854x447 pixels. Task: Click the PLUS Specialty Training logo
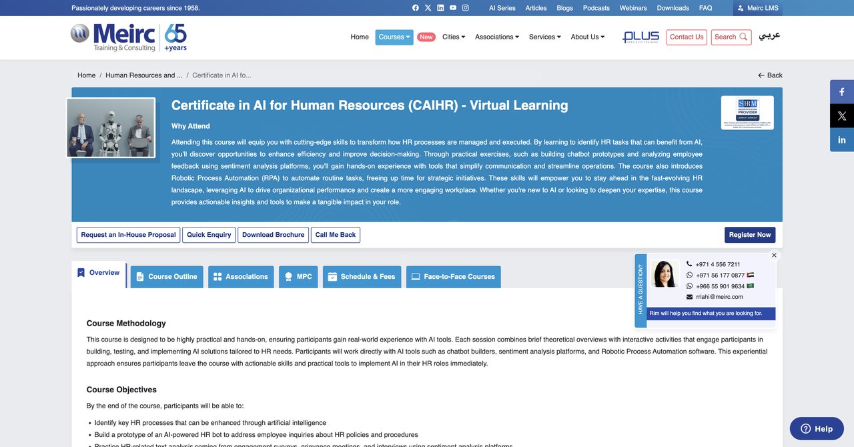point(640,37)
